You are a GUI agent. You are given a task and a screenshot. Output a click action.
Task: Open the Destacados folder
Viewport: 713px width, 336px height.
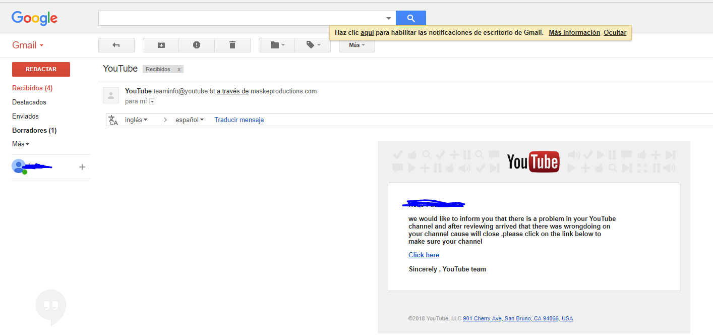coord(29,102)
